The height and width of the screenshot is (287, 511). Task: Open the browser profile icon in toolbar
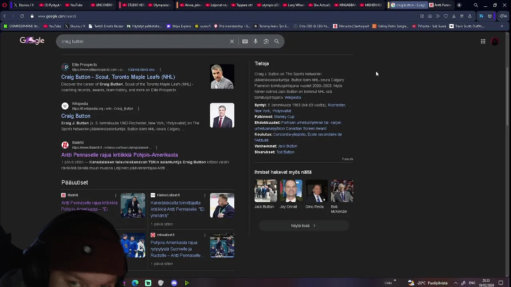470,16
